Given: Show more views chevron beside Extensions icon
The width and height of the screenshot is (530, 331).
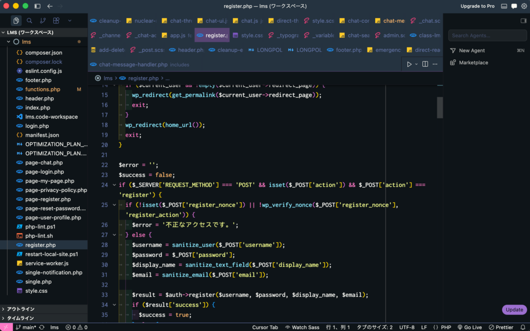Looking at the screenshot, I should 70,21.
